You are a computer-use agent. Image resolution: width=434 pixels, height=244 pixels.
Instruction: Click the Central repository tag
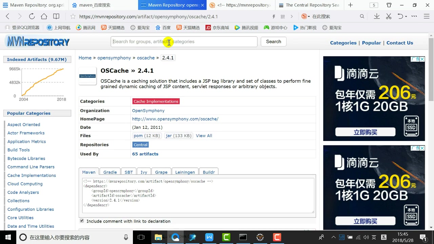[x=140, y=145]
